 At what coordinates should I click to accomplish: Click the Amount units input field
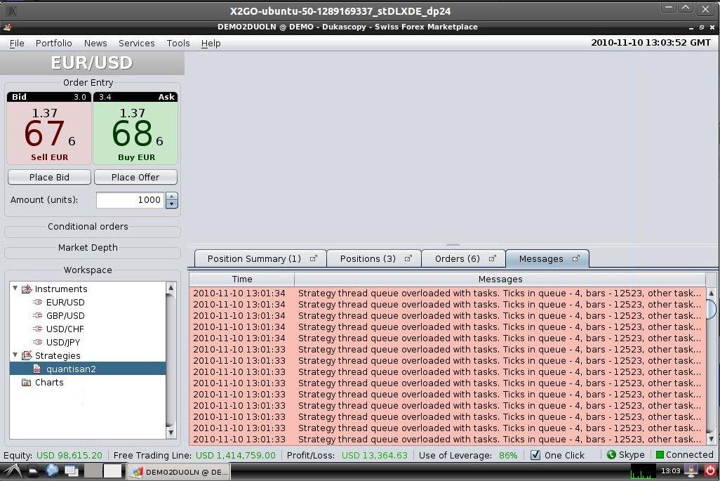tap(130, 200)
